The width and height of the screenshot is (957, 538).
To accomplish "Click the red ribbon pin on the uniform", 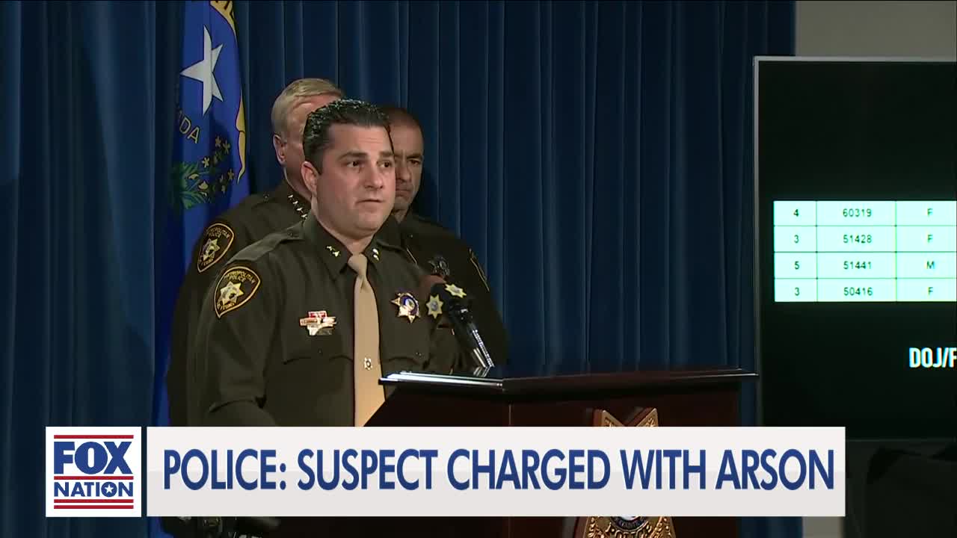I will pyautogui.click(x=318, y=323).
